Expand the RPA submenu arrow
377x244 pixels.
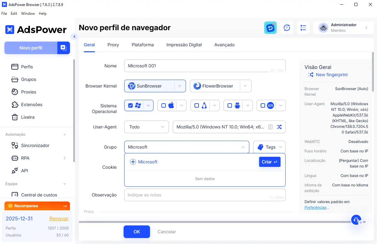point(64,158)
